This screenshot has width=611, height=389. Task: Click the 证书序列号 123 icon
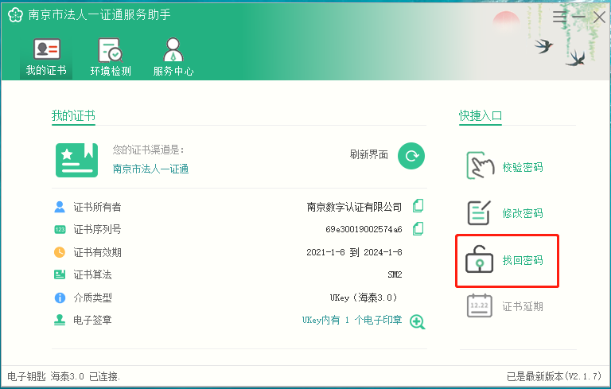(60, 229)
